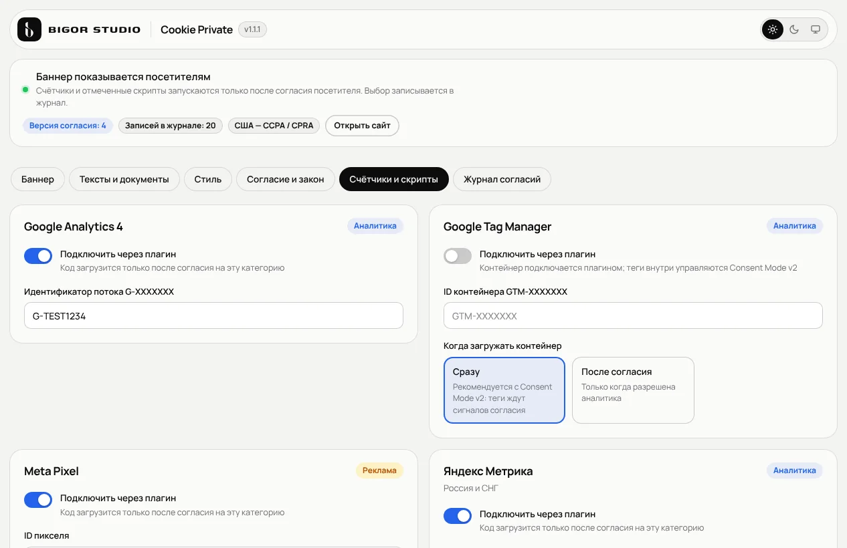Image resolution: width=847 pixels, height=548 pixels.
Task: Click the "Версия согласия: 4" badge
Action: tap(68, 126)
